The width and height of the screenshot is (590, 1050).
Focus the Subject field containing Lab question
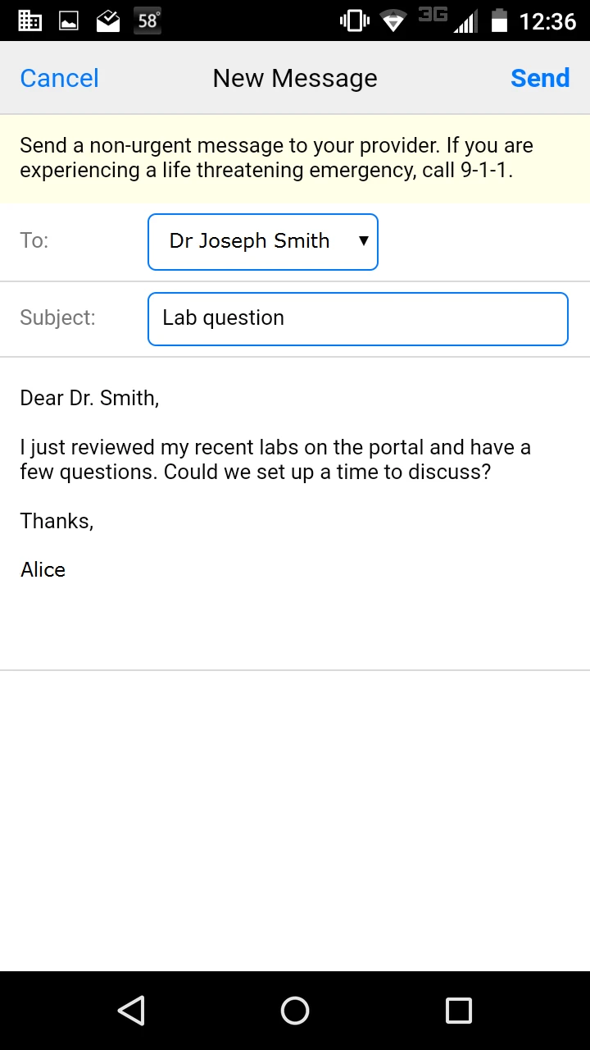(357, 318)
